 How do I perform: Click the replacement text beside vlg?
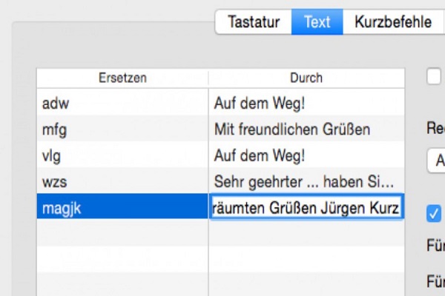tap(306, 156)
